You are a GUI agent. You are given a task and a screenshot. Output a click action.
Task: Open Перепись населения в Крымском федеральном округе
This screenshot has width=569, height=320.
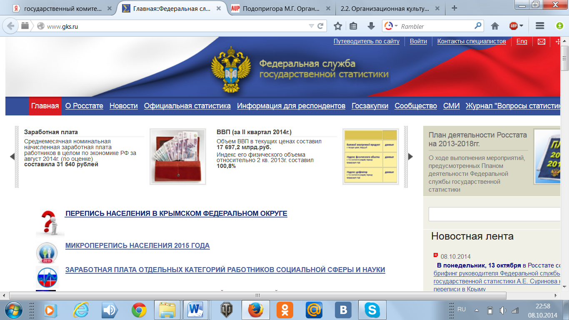click(x=176, y=213)
